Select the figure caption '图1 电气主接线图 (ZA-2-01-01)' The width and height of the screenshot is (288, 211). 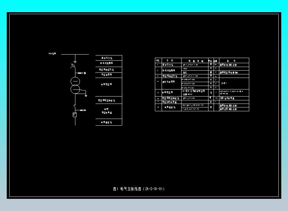click(x=139, y=189)
